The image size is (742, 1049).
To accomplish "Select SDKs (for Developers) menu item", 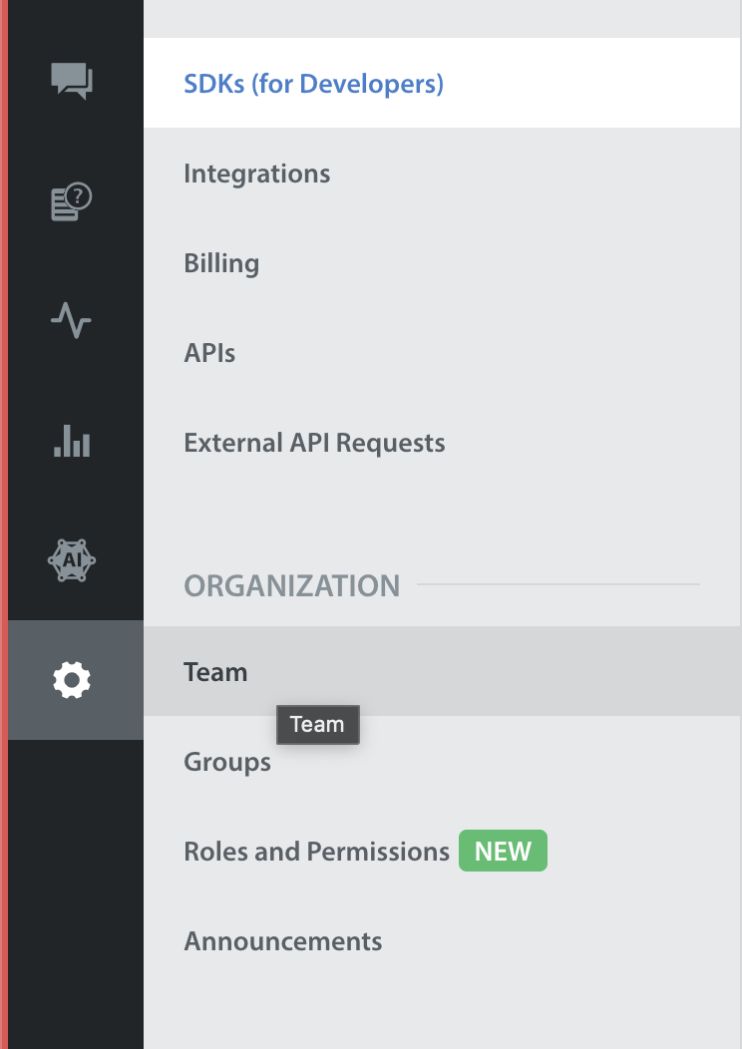I will tap(442, 83).
